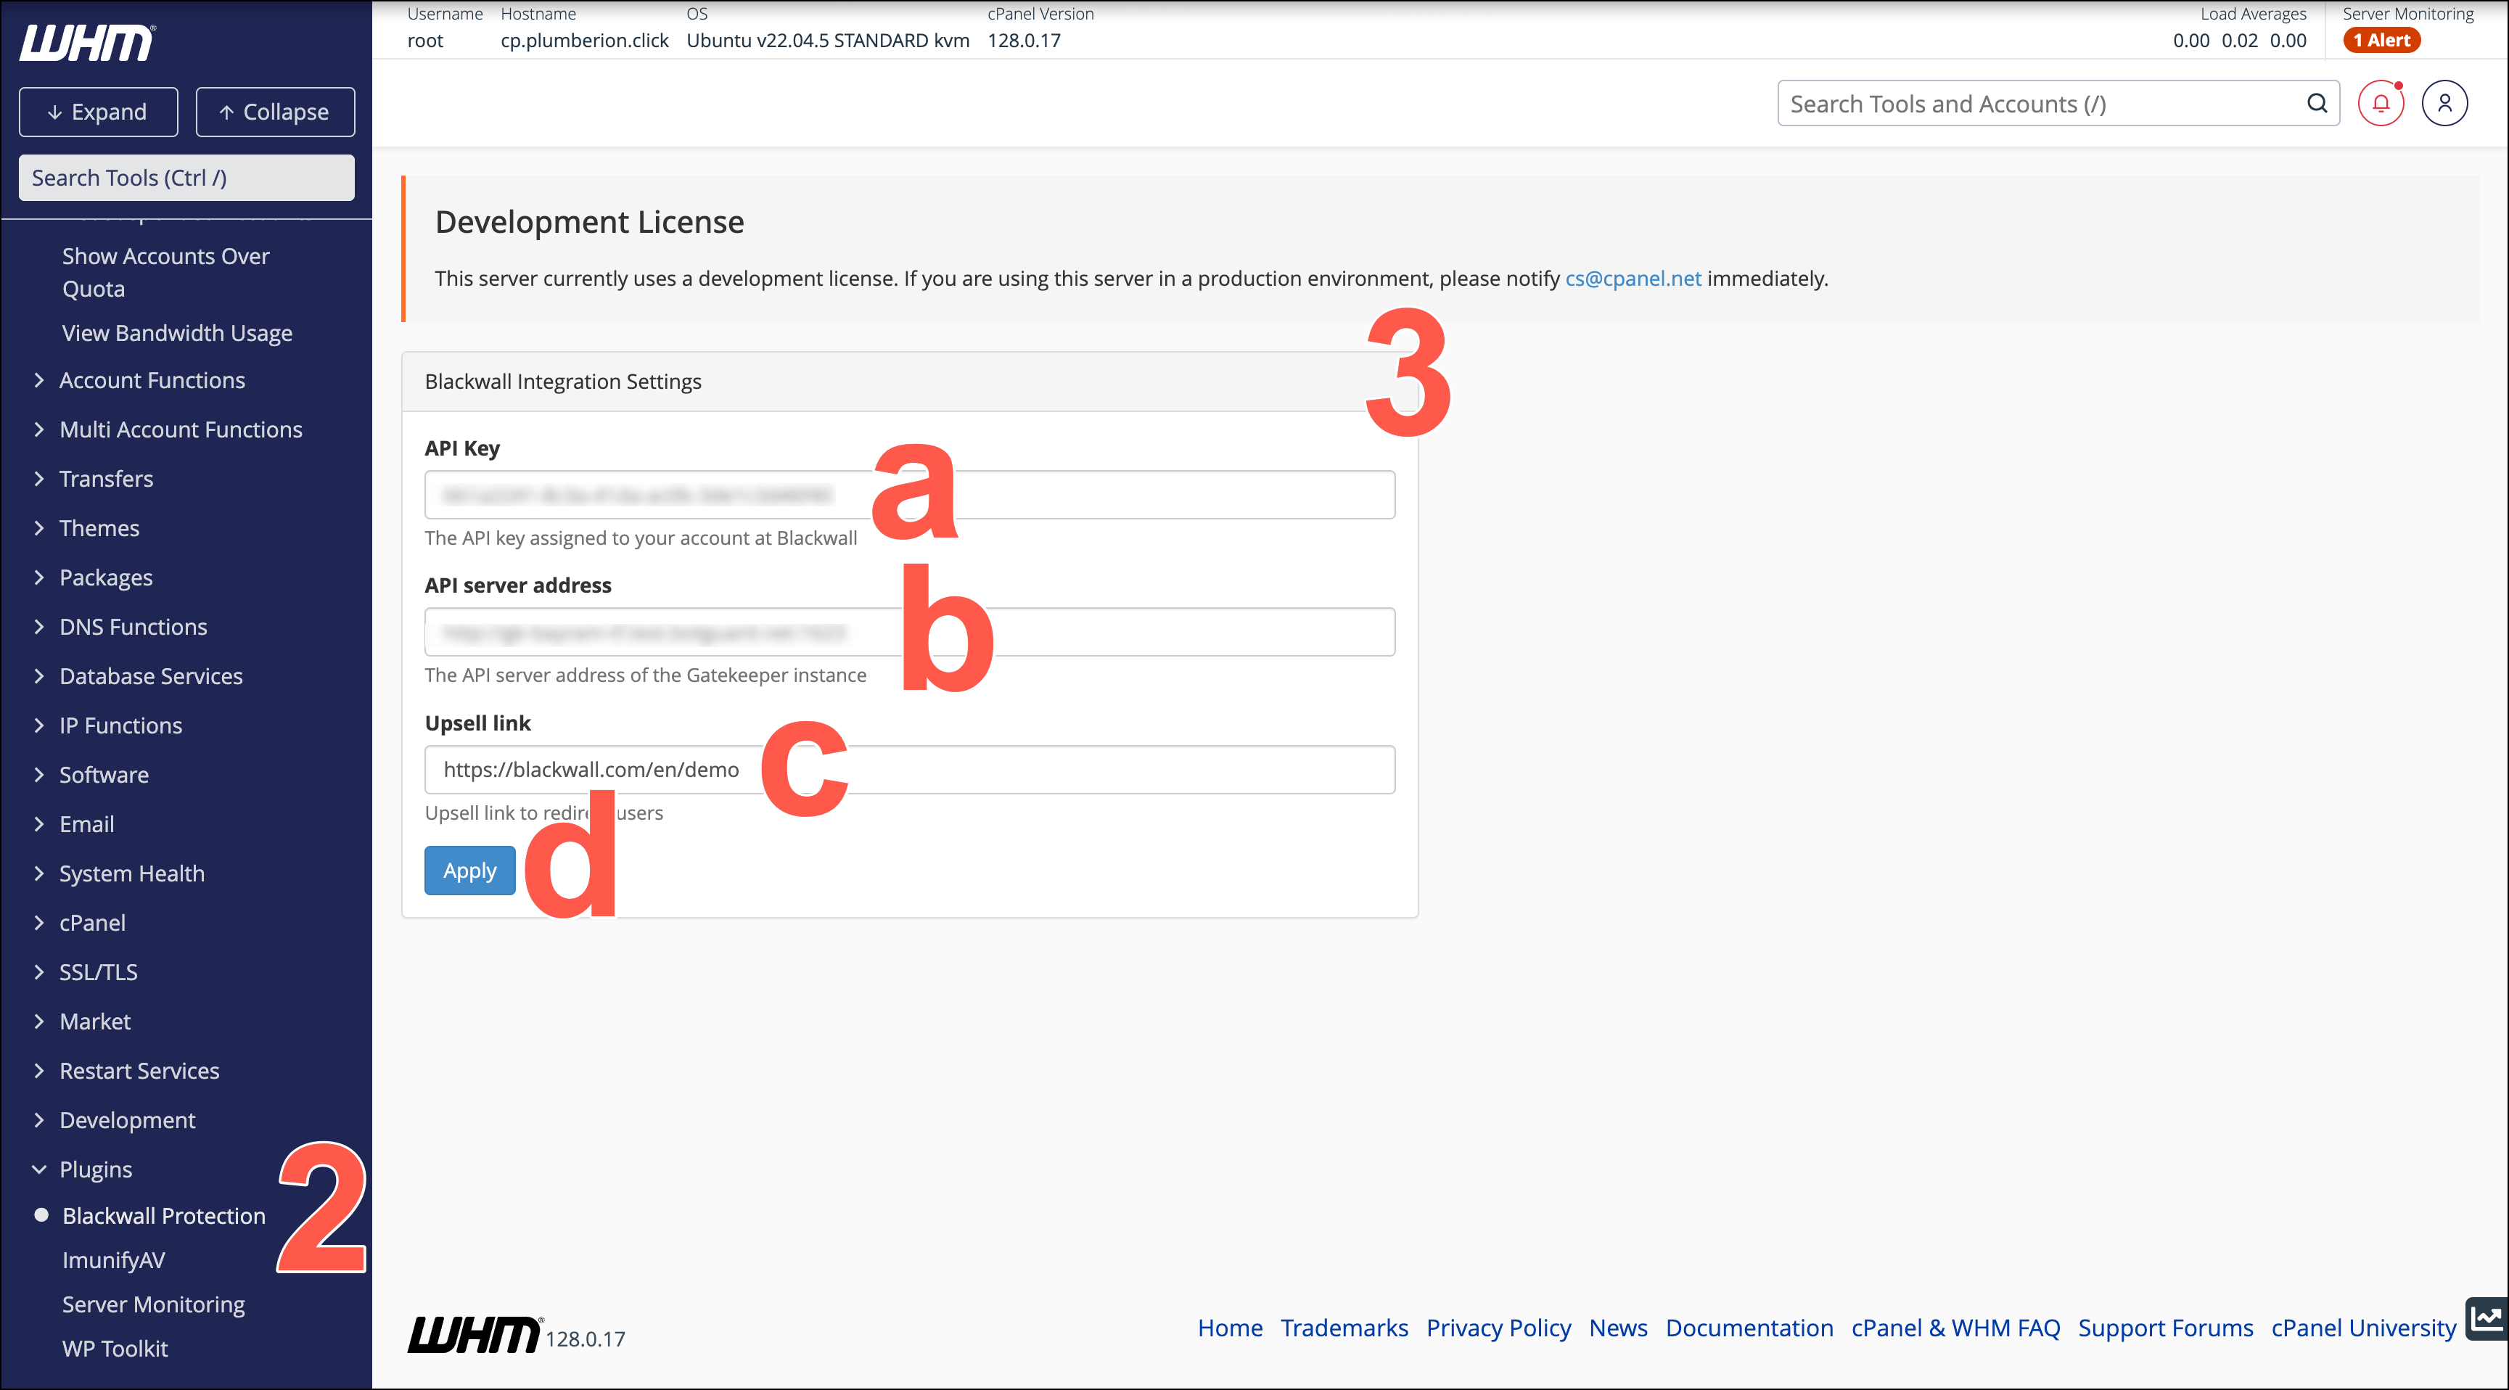The width and height of the screenshot is (2509, 1390).
Task: Expand the Transfers section
Action: (x=106, y=478)
